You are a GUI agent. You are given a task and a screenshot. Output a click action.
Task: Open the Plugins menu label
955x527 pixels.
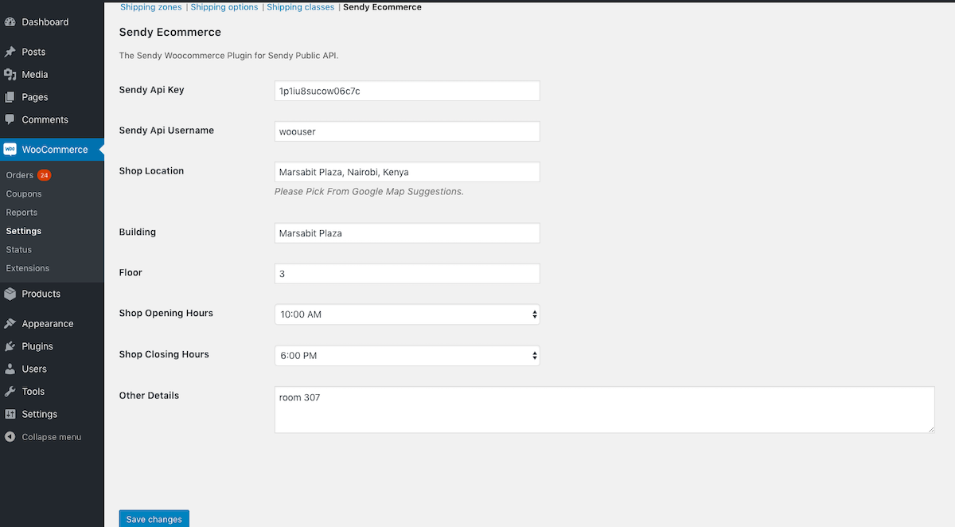pos(37,346)
